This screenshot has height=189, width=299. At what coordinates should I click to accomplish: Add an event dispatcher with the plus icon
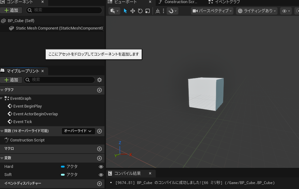[99, 184]
